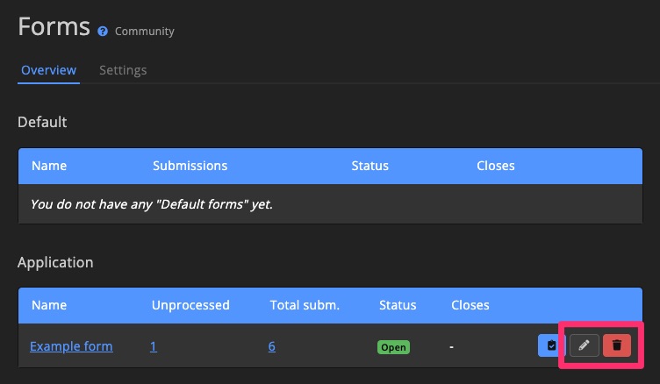Viewport: 660px width, 384px height.
Task: Click the blue help question mark icon
Action: 103,32
